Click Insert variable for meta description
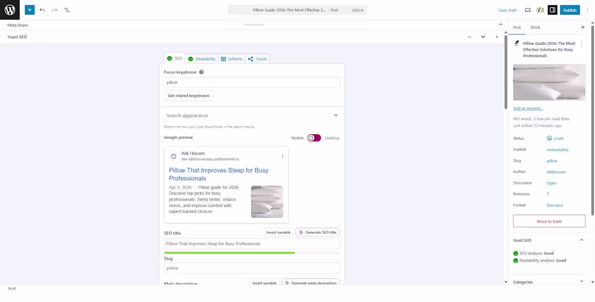 [x=265, y=283]
